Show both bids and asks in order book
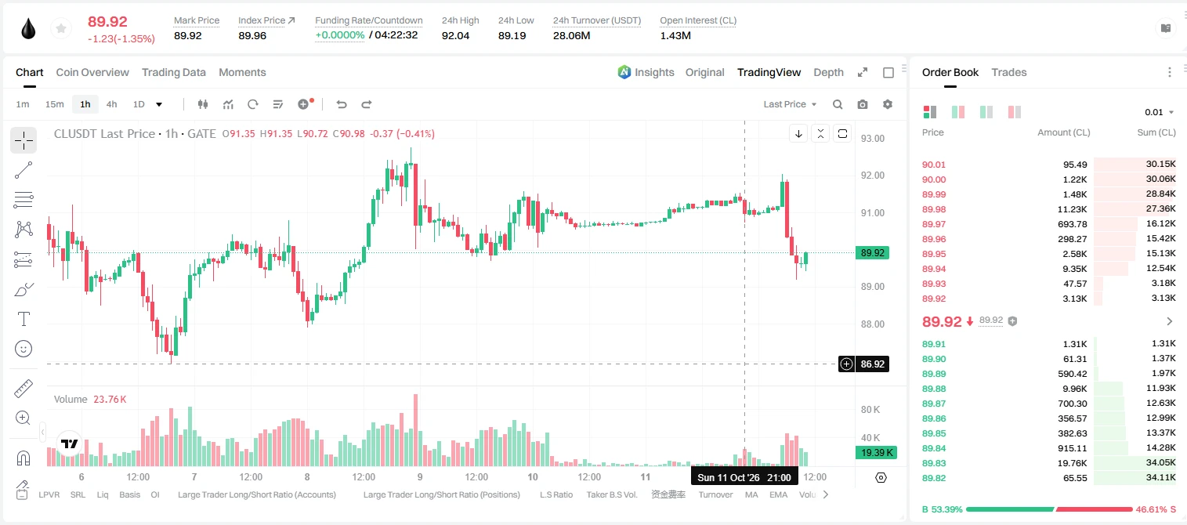Viewport: 1187px width, 525px height. point(930,112)
